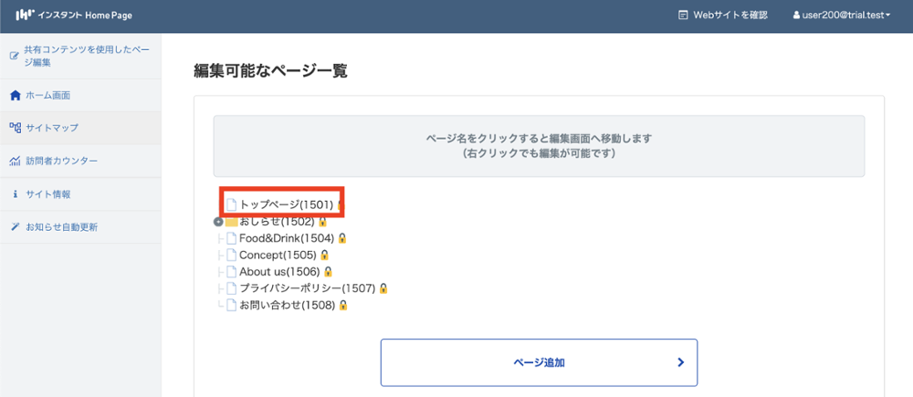
Task: Click the lock icon beside プライバシーポリシー(1507)
Action: click(x=383, y=288)
